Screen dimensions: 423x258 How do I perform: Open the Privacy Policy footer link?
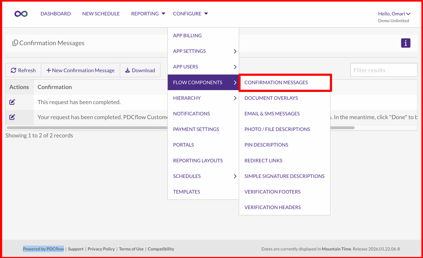pyautogui.click(x=101, y=249)
